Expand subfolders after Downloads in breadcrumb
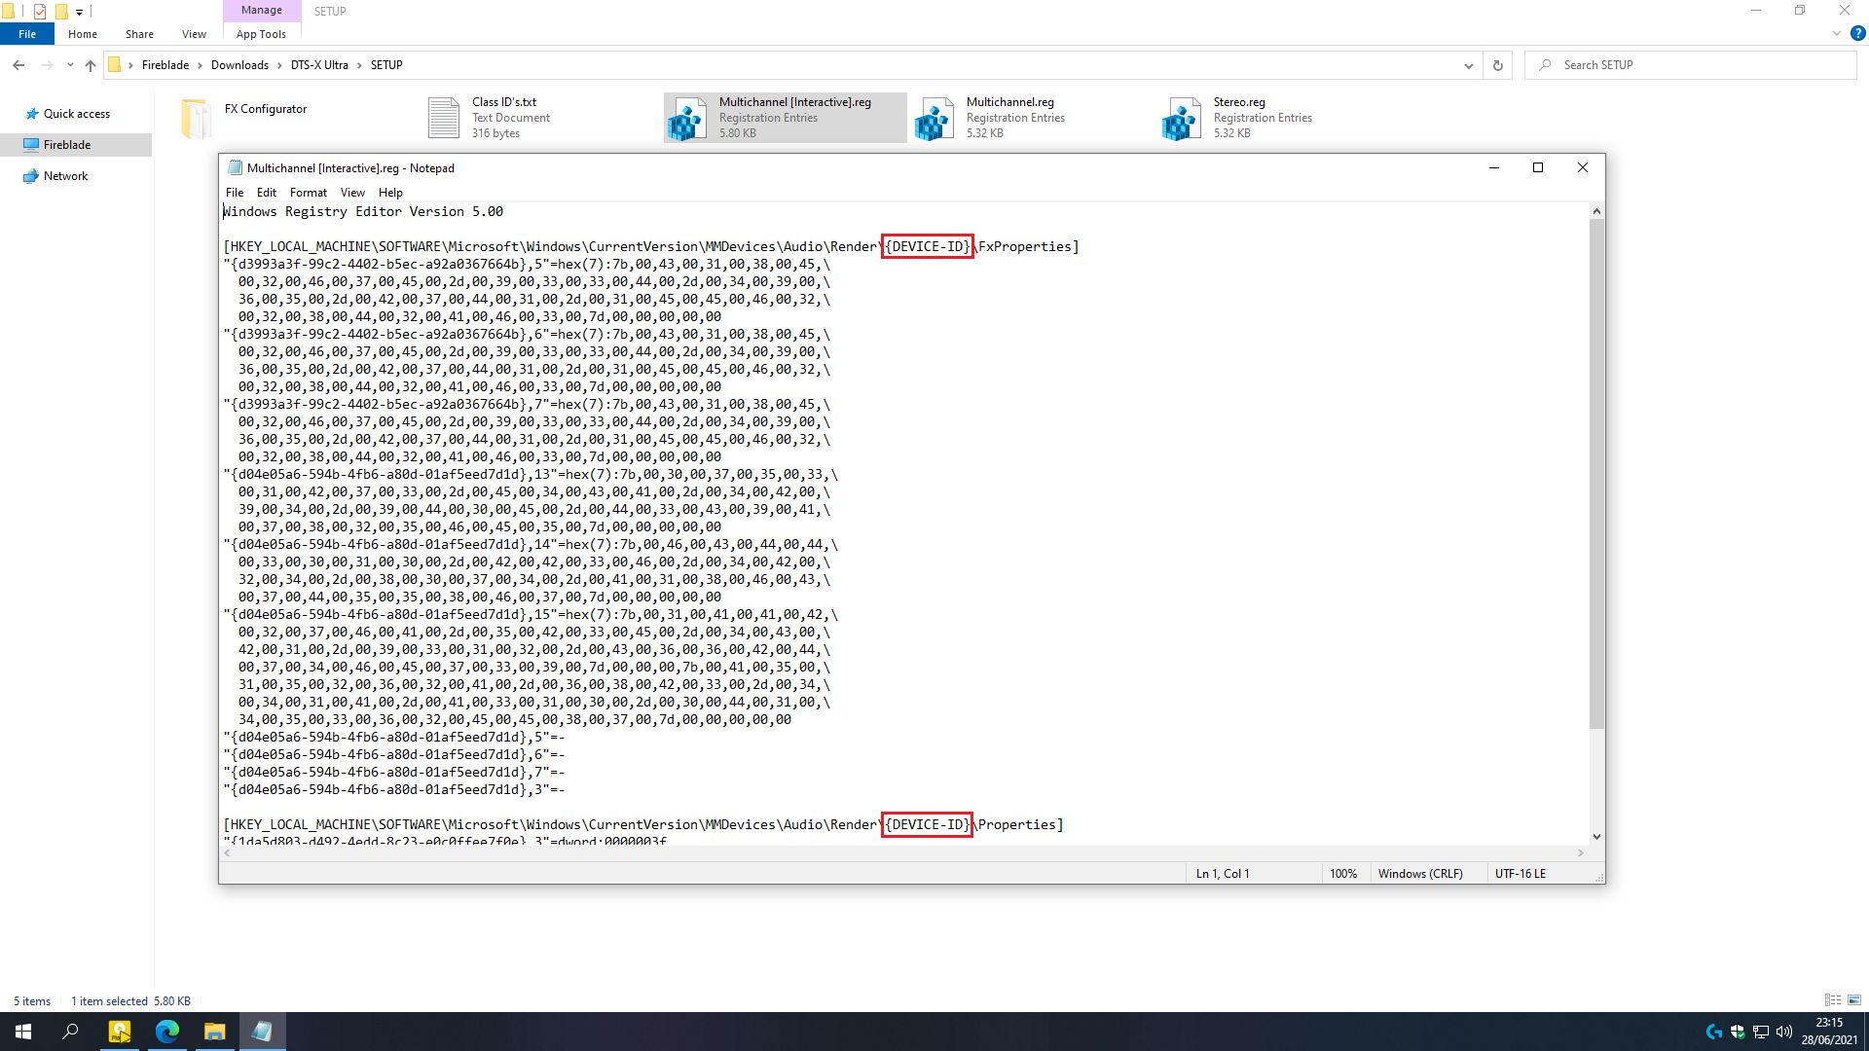Image resolution: width=1869 pixels, height=1051 pixels. tap(280, 65)
